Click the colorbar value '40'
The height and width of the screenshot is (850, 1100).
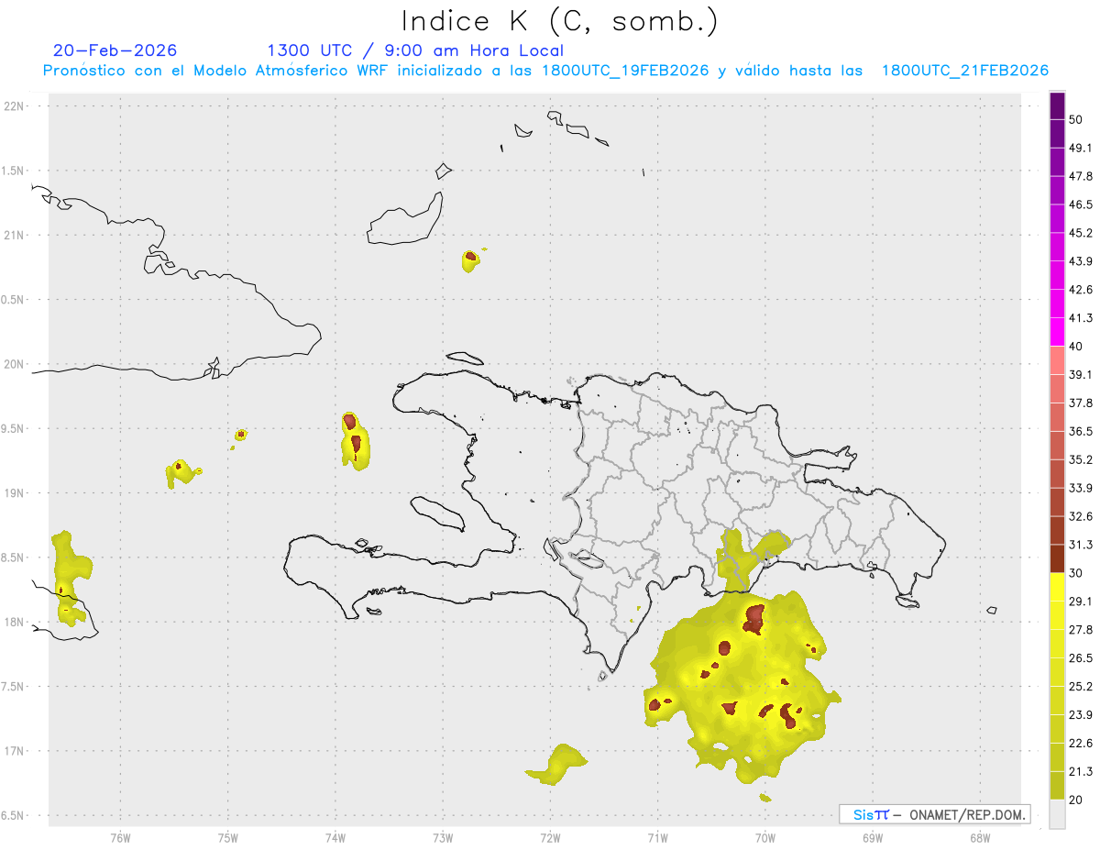coord(1076,347)
